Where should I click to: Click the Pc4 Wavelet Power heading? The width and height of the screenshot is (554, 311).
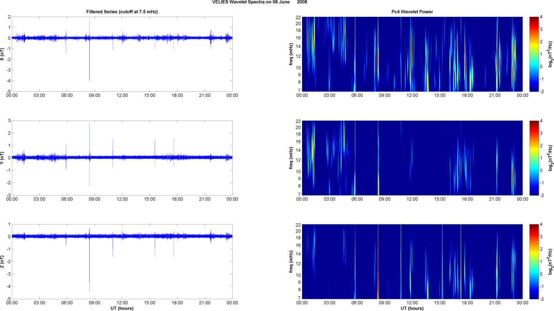point(412,12)
